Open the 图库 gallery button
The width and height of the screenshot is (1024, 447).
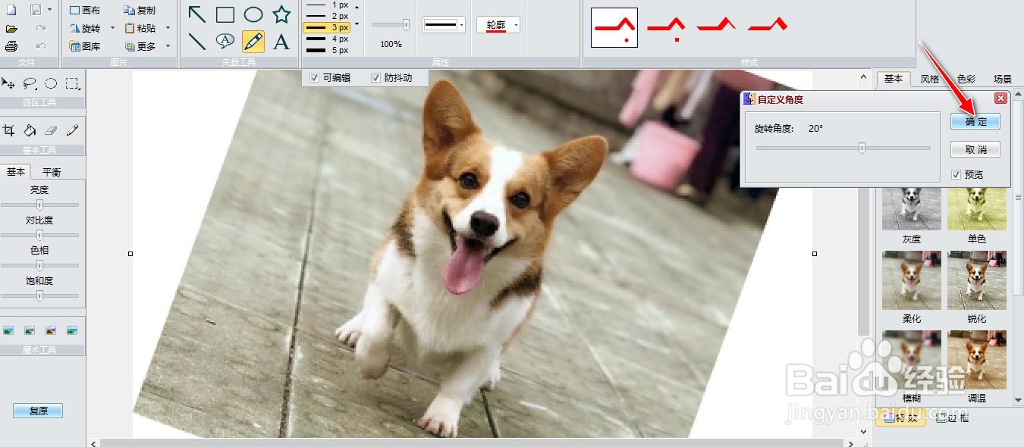[x=85, y=46]
